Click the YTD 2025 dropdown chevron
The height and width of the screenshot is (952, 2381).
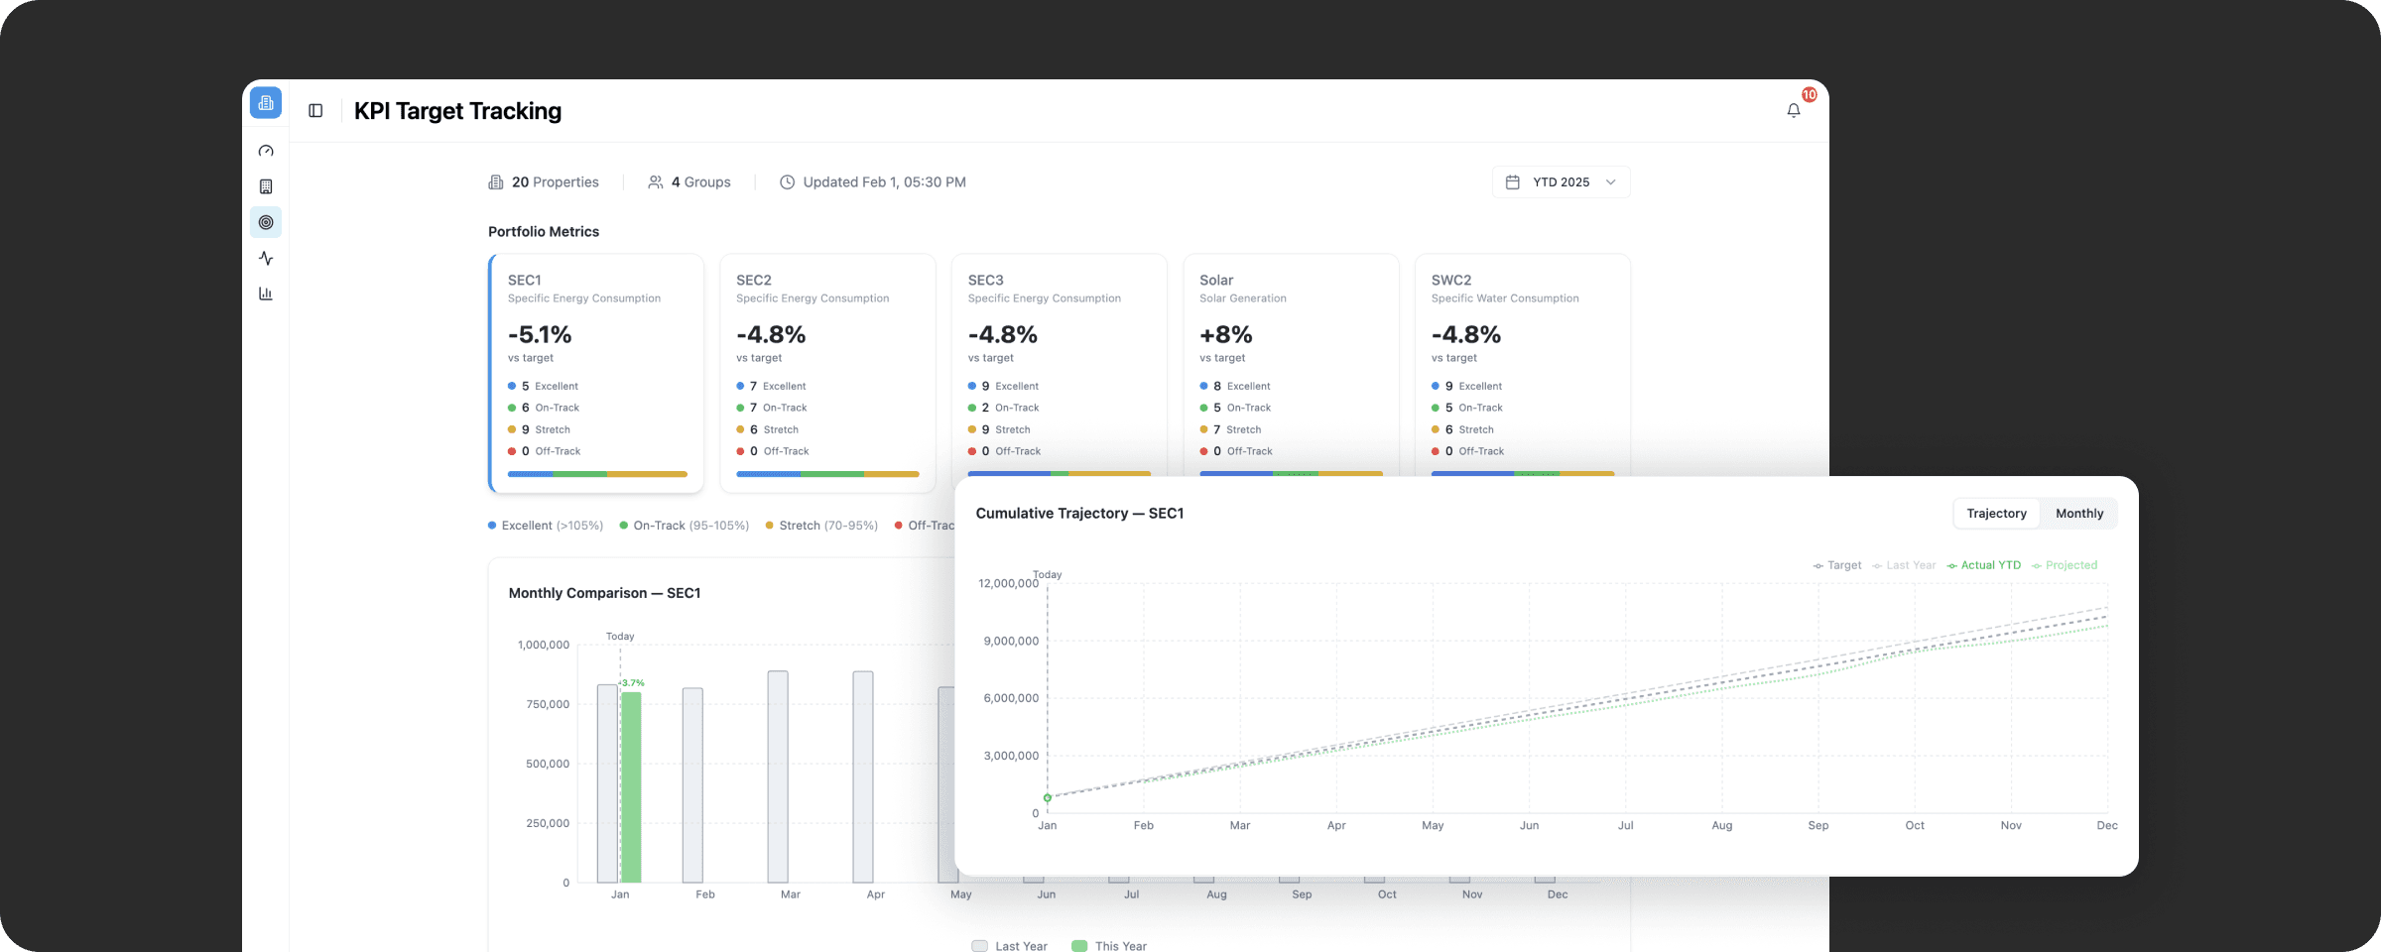tap(1611, 182)
